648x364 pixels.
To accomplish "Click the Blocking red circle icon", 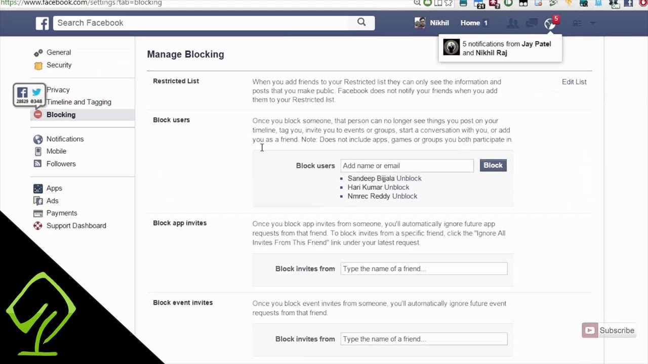I will [38, 115].
